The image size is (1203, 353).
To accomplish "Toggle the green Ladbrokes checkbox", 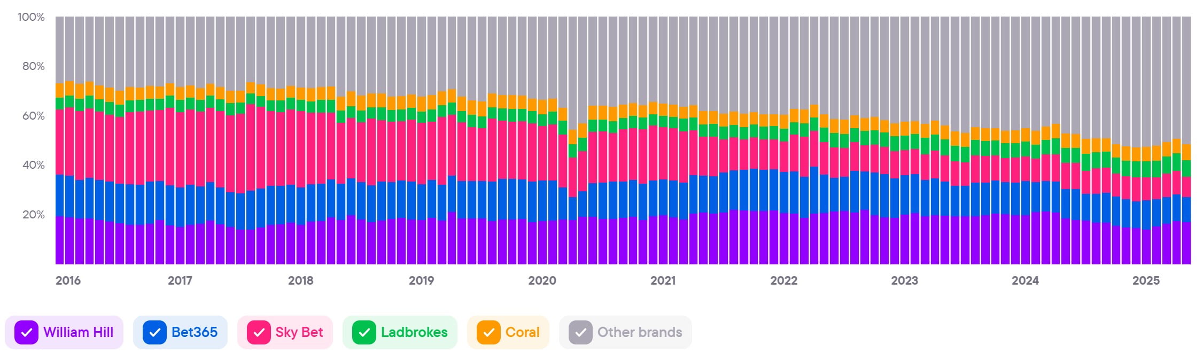I will (x=364, y=332).
